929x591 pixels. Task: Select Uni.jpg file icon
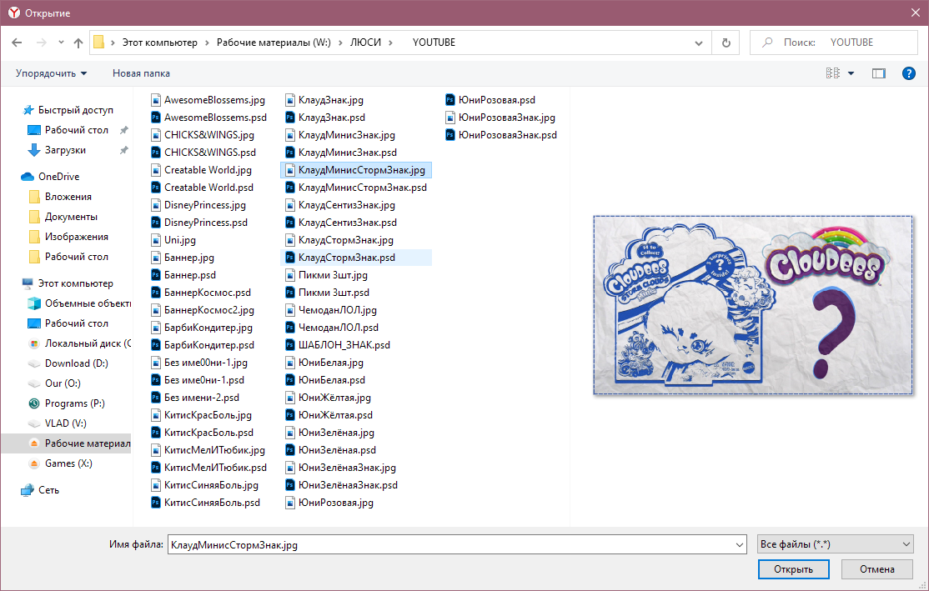156,240
